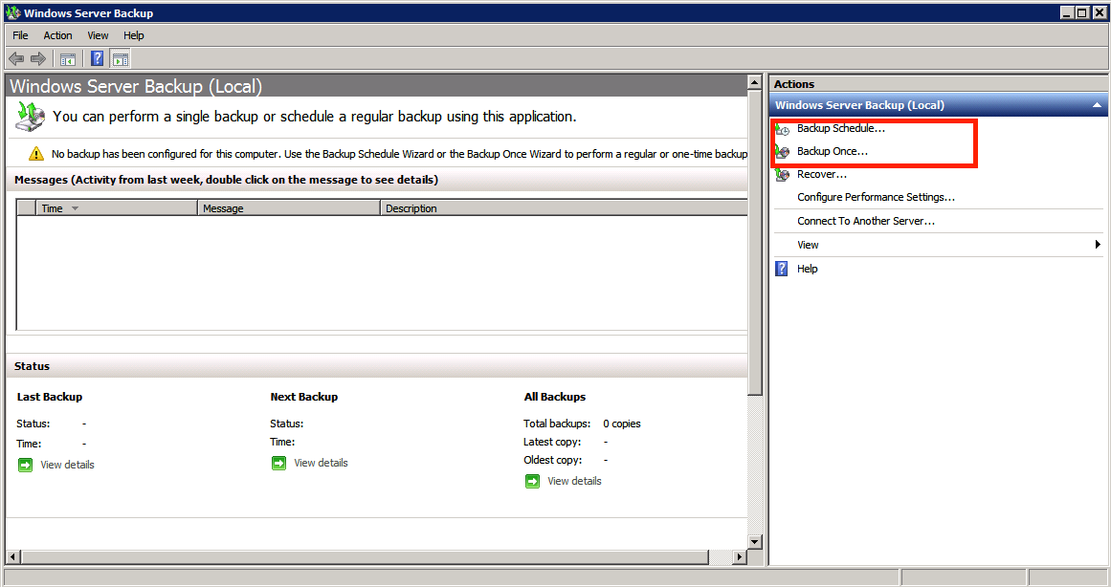
Task: Toggle the Show/Hide Action Pane toolbar icon
Action: click(x=121, y=58)
